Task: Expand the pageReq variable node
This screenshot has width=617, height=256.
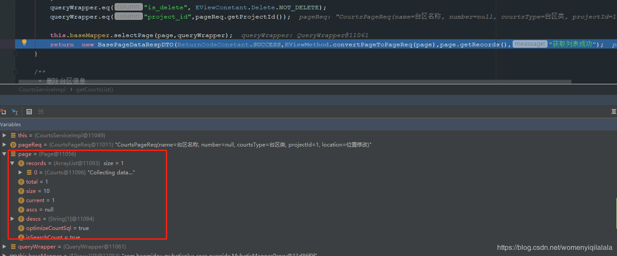Action: (4, 145)
